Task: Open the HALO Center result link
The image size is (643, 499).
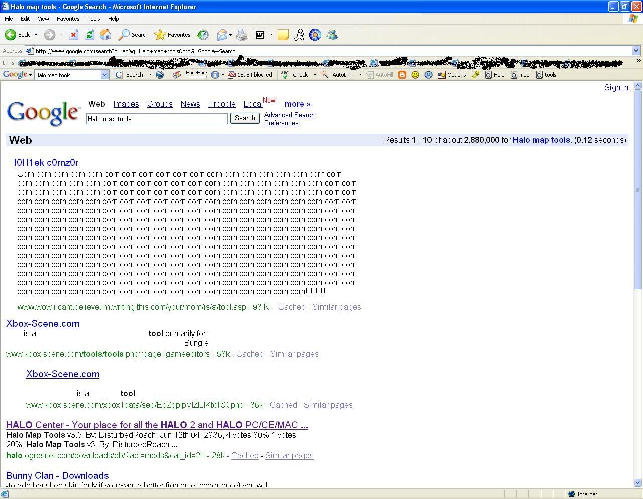Action: coord(157,425)
